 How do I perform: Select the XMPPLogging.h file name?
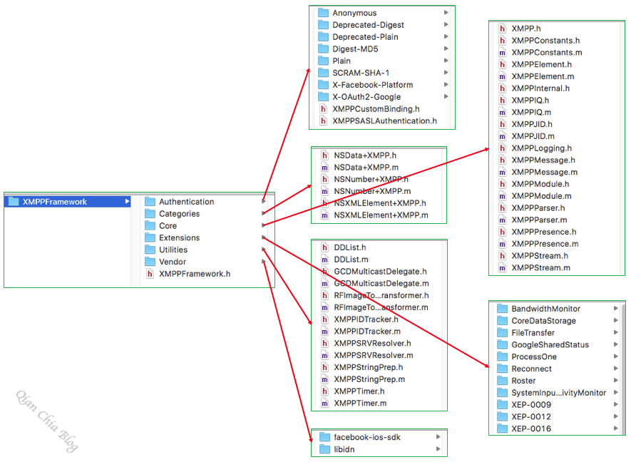pyautogui.click(x=541, y=148)
